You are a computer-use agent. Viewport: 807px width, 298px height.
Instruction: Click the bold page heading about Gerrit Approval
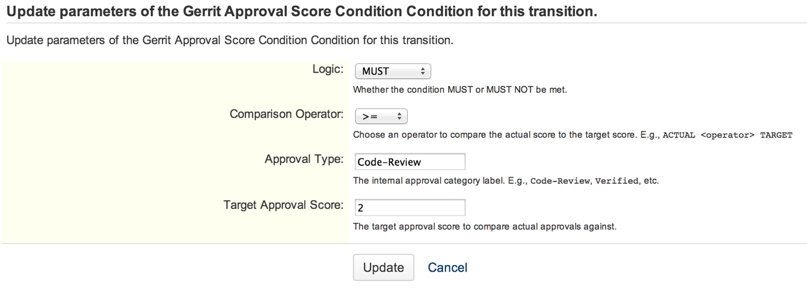point(302,12)
